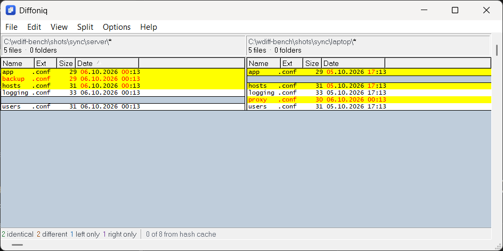
Task: Sort right pane by Ext column header
Action: click(x=291, y=63)
